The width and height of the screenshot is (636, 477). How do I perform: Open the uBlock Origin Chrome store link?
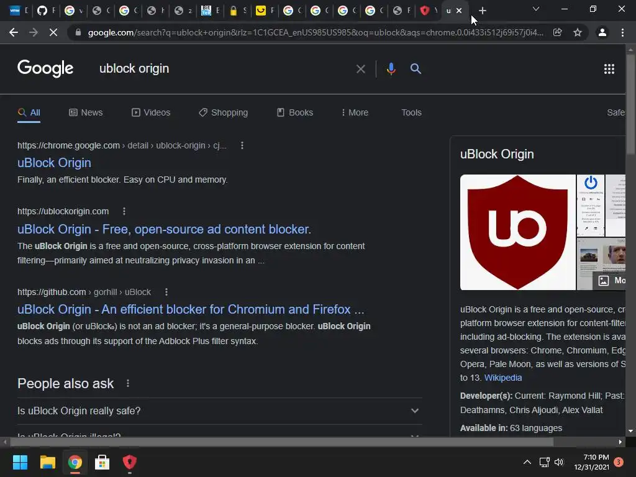click(55, 163)
